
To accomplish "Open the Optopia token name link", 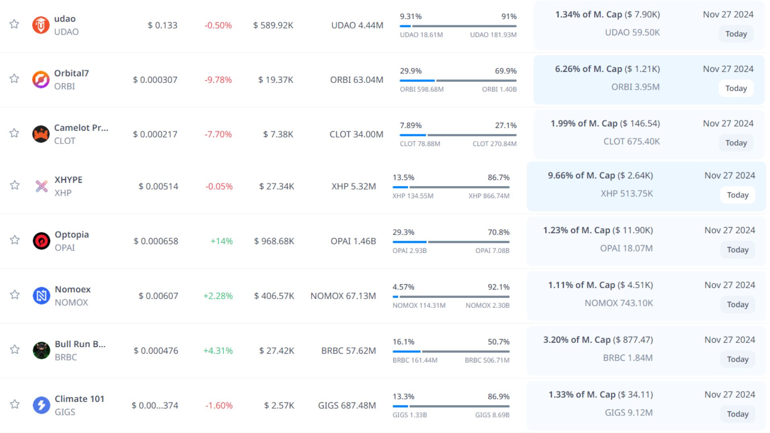I will pyautogui.click(x=72, y=235).
